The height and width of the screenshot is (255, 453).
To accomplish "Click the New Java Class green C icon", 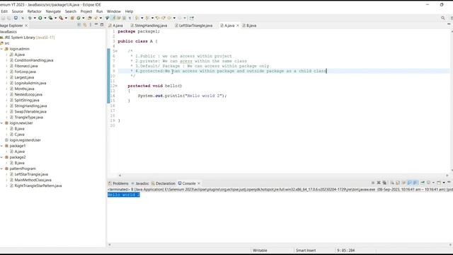I will (79, 18).
